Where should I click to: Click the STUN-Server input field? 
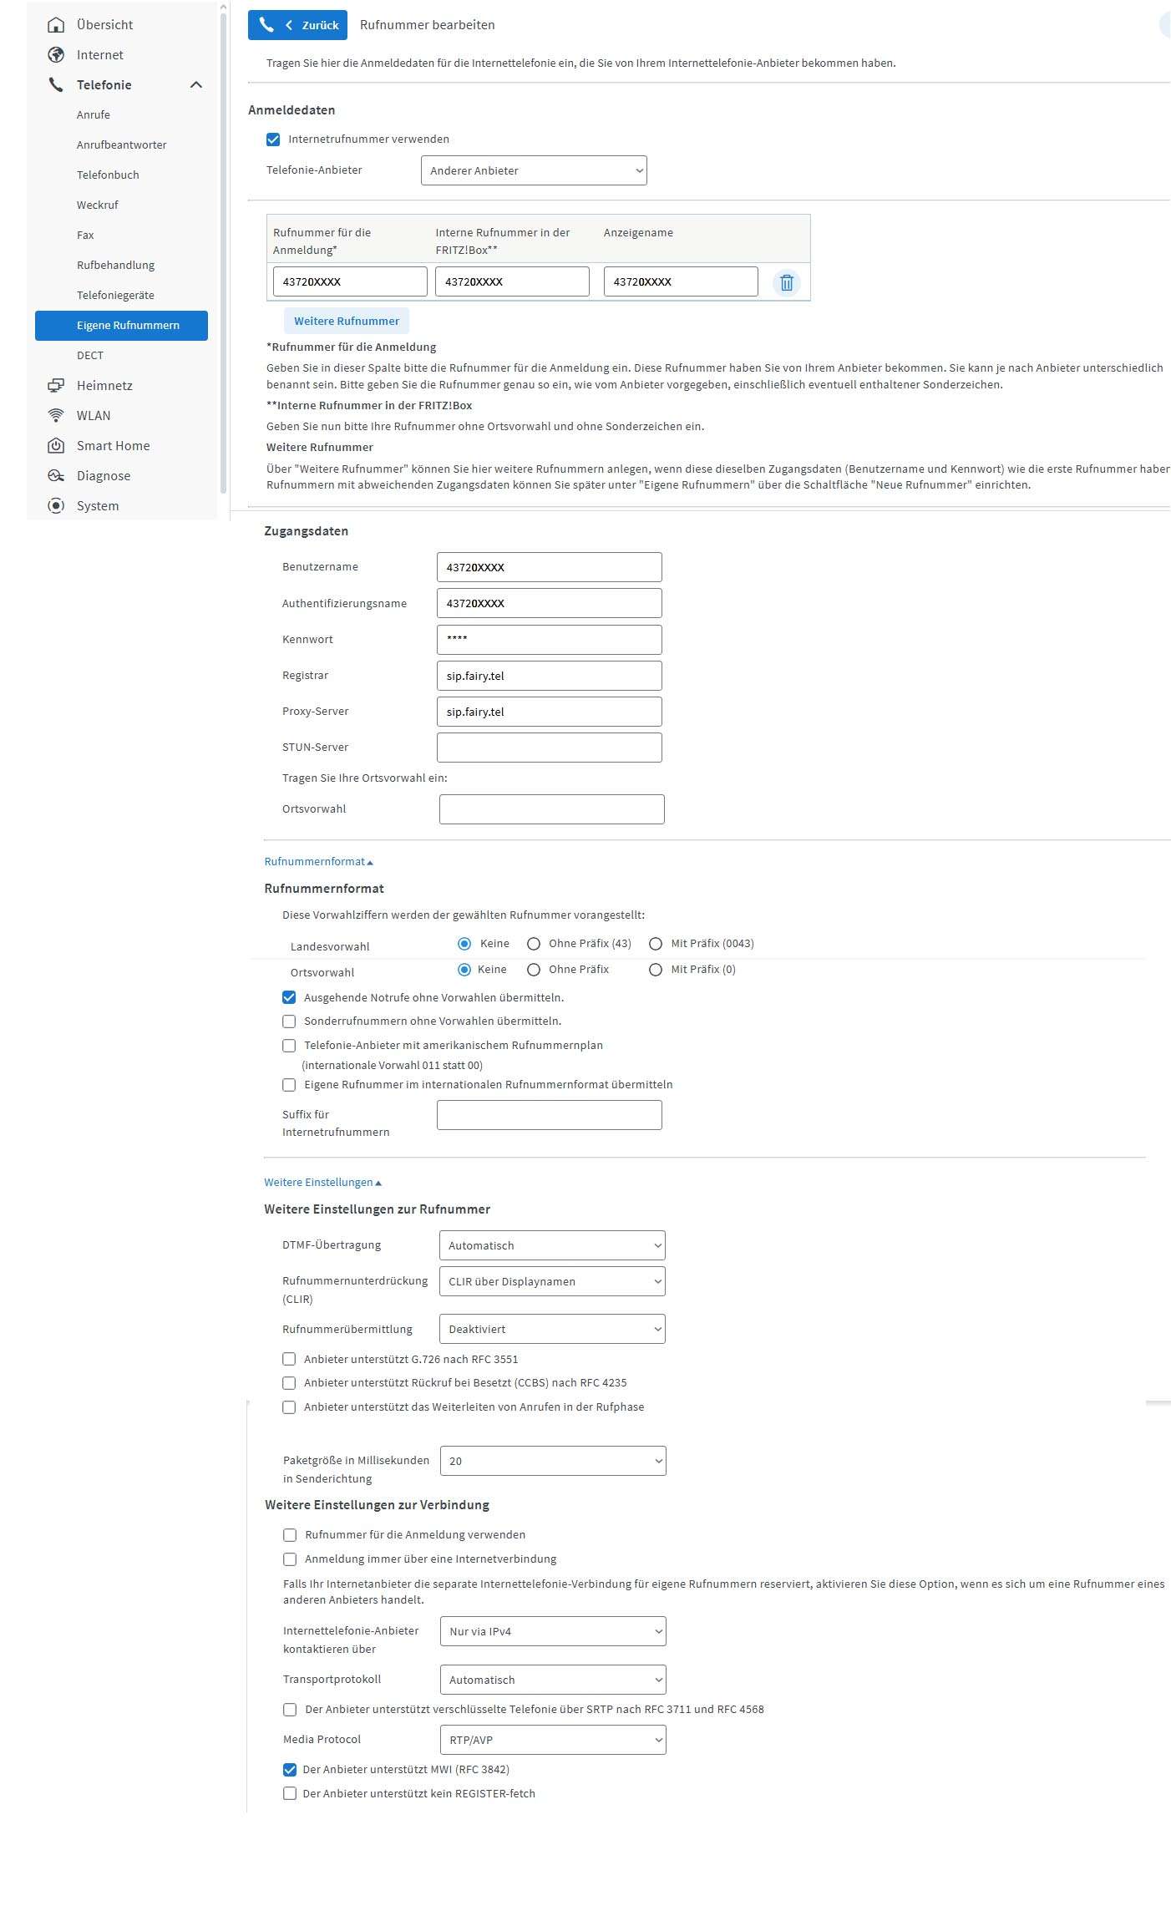[x=549, y=748]
